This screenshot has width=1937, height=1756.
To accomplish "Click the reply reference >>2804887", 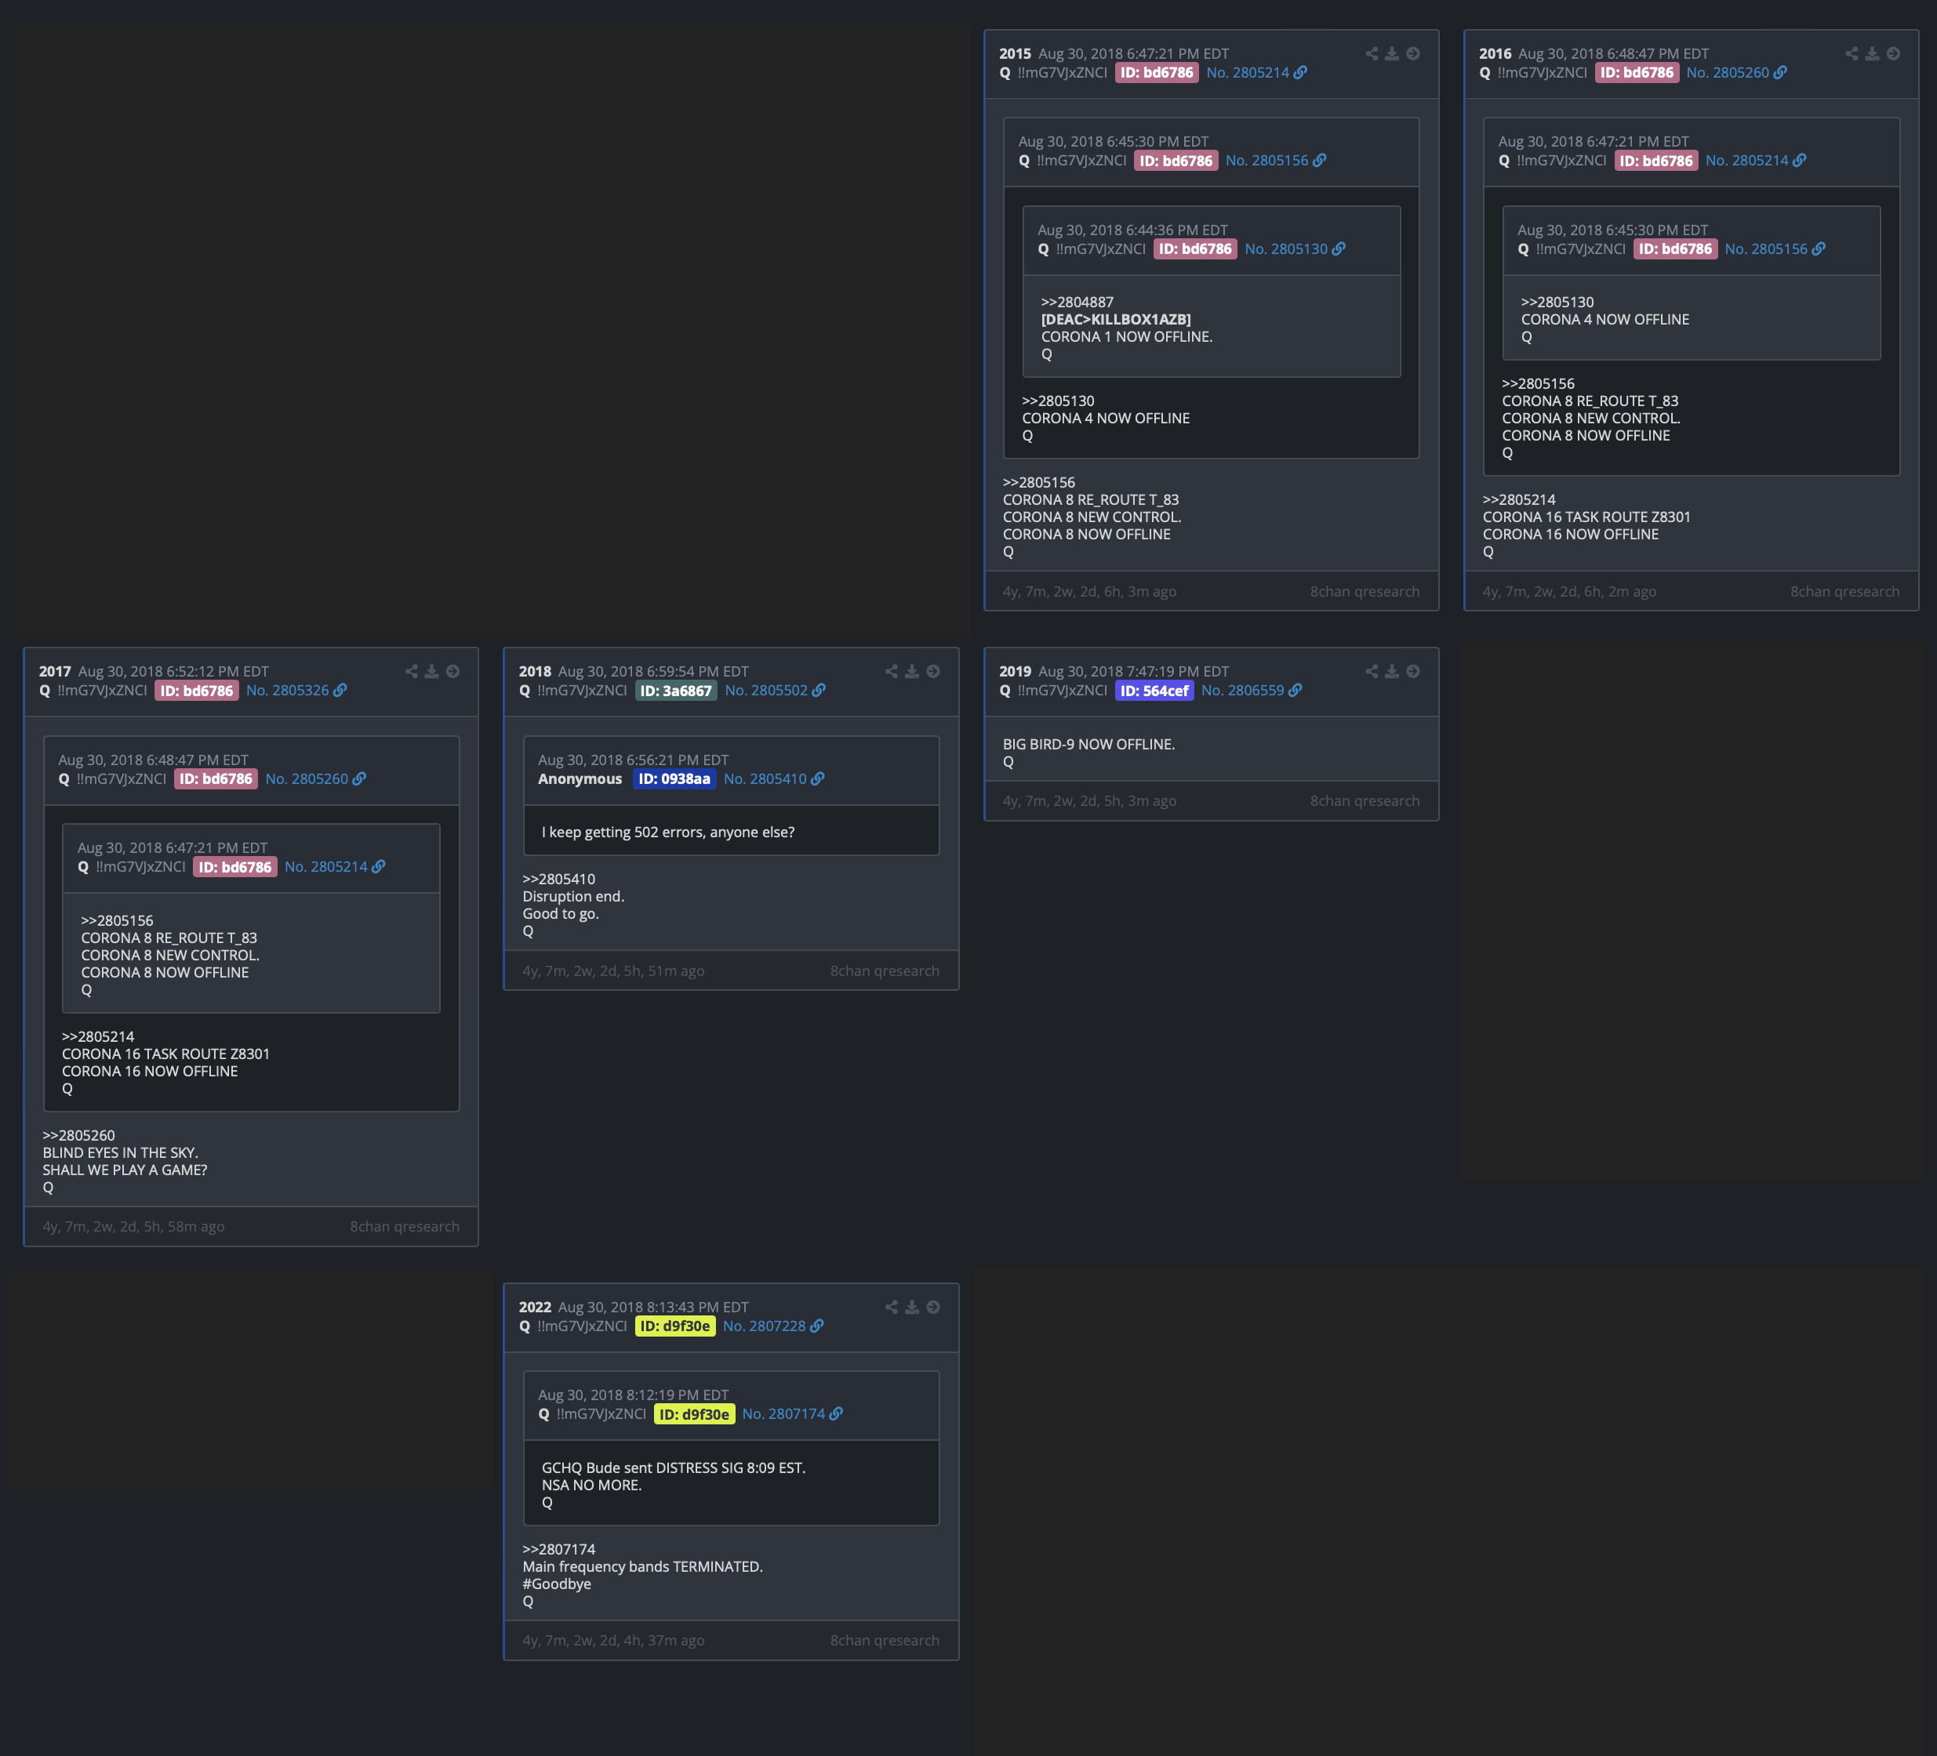I will click(1077, 303).
